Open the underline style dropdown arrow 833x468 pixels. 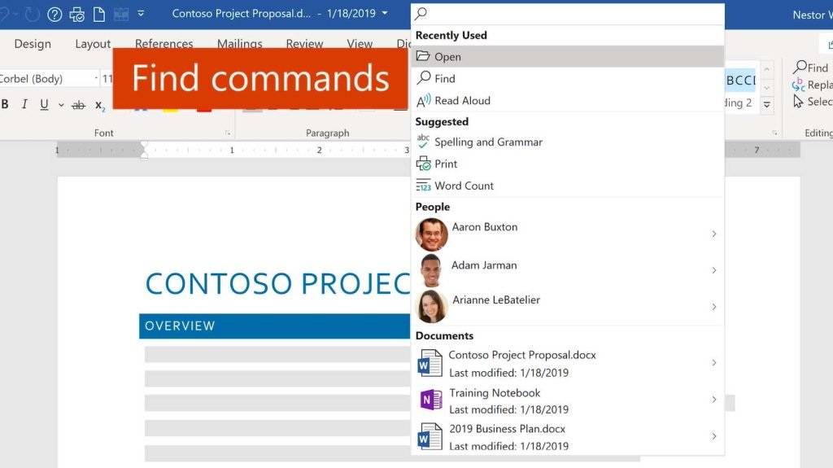[x=61, y=105]
